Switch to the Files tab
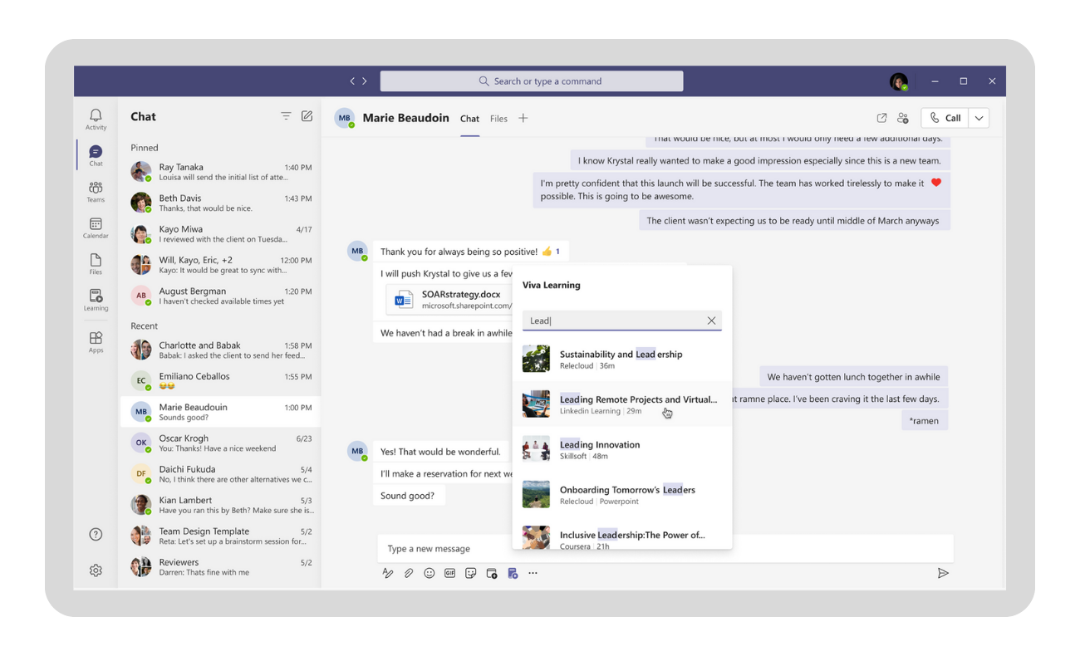1080x656 pixels. pos(498,119)
